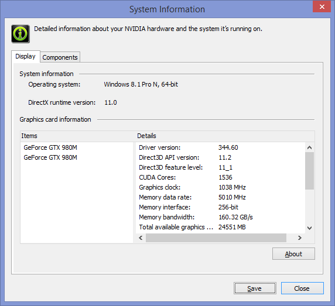
Task: Click the Items column header
Action: coord(29,136)
